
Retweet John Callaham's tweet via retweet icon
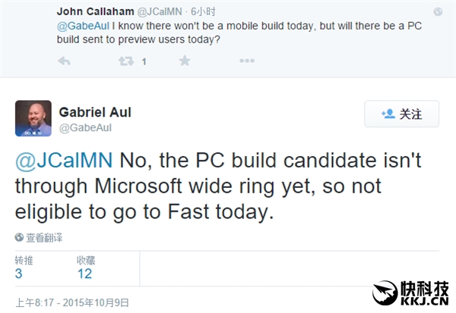(x=125, y=61)
